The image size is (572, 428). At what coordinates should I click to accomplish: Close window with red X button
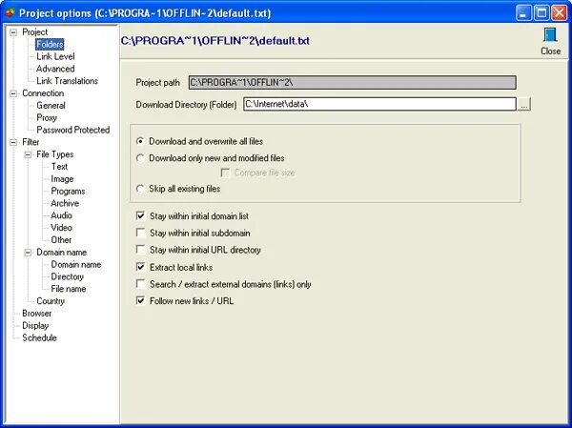559,13
